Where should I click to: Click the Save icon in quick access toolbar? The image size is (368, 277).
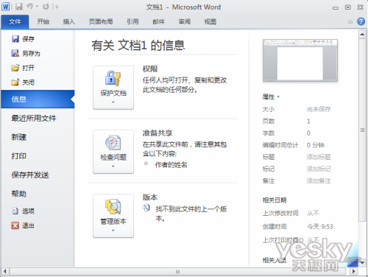(18, 7)
